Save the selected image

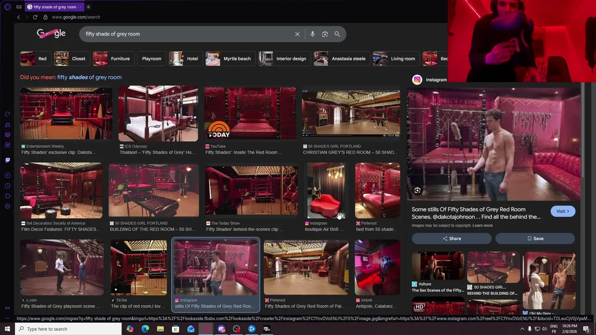(x=535, y=239)
